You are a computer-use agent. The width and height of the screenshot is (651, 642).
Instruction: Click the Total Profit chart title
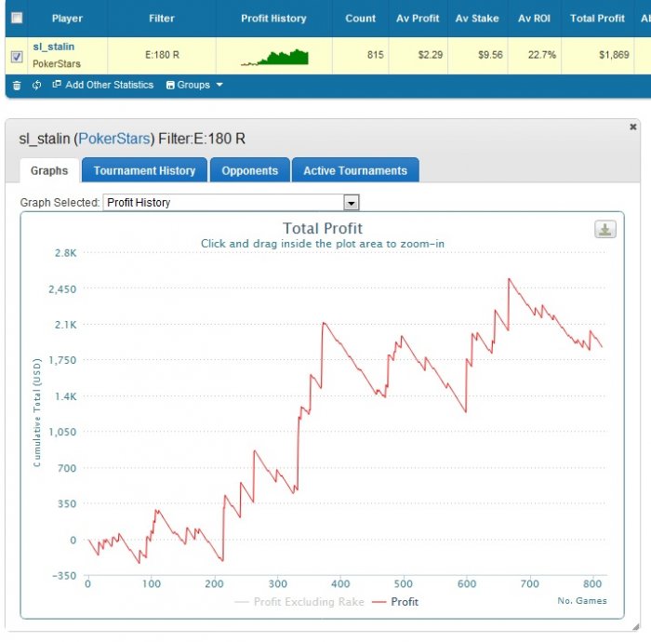(x=323, y=228)
